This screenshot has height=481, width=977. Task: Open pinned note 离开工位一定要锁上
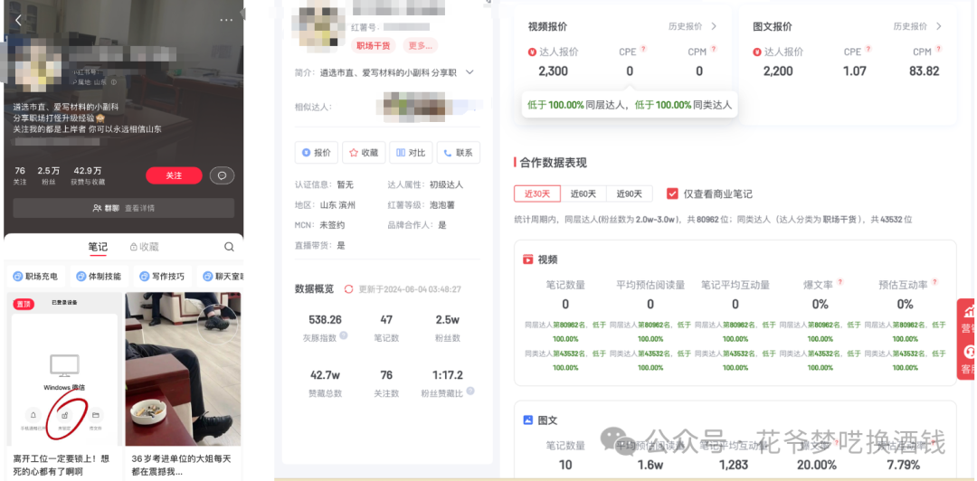click(63, 384)
